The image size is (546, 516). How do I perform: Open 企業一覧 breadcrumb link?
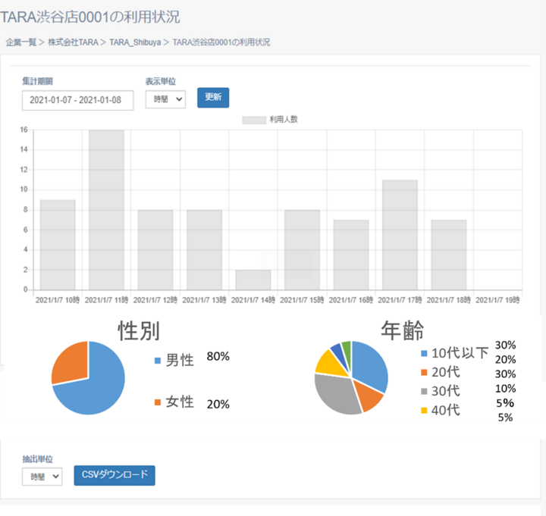(x=22, y=42)
